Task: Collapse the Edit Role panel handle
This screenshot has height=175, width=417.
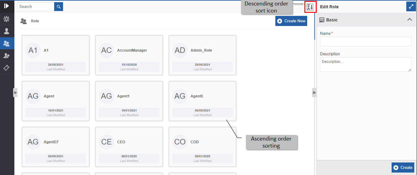Action: click(314, 92)
